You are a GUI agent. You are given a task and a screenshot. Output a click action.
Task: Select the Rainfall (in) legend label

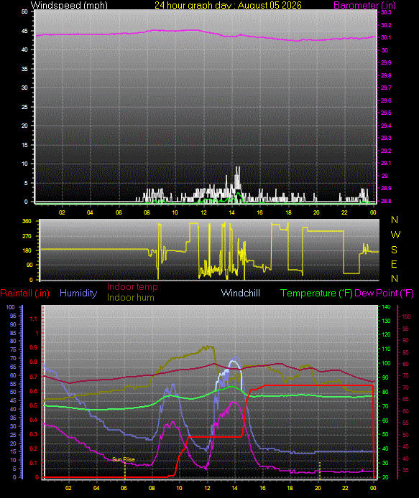click(x=25, y=293)
